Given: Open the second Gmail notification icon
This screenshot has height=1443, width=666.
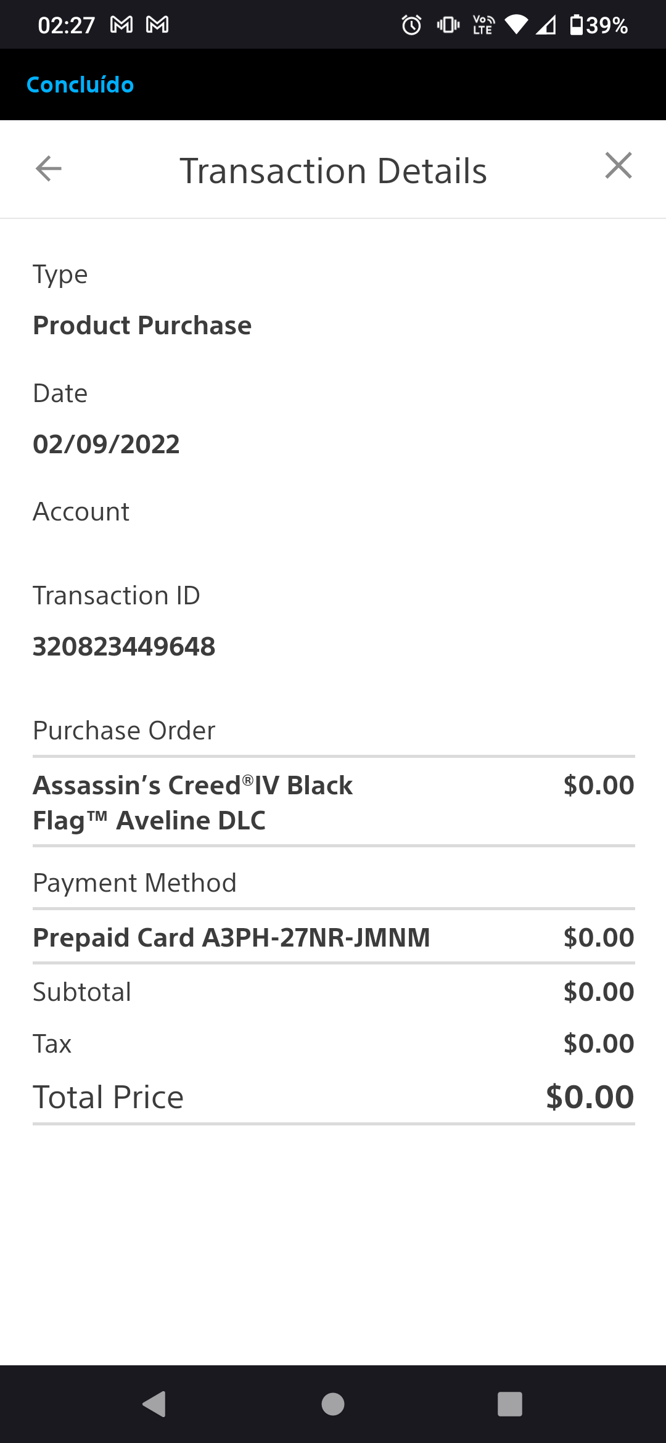Looking at the screenshot, I should 157,25.
